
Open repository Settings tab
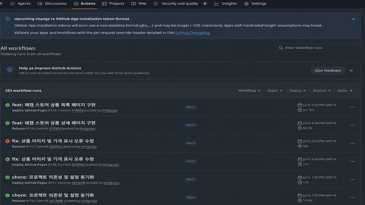tap(255, 3)
